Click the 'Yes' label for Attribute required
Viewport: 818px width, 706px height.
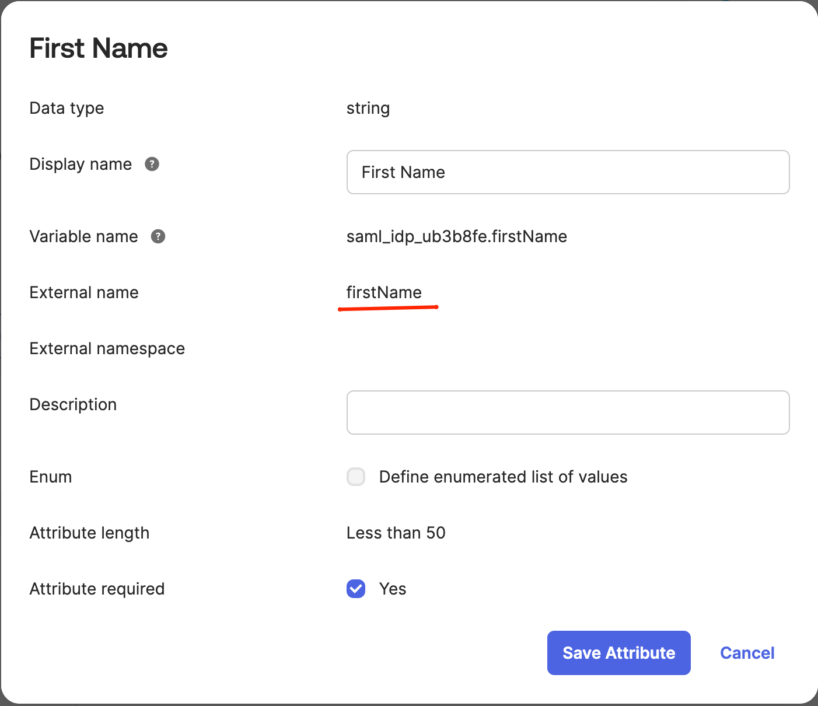393,589
